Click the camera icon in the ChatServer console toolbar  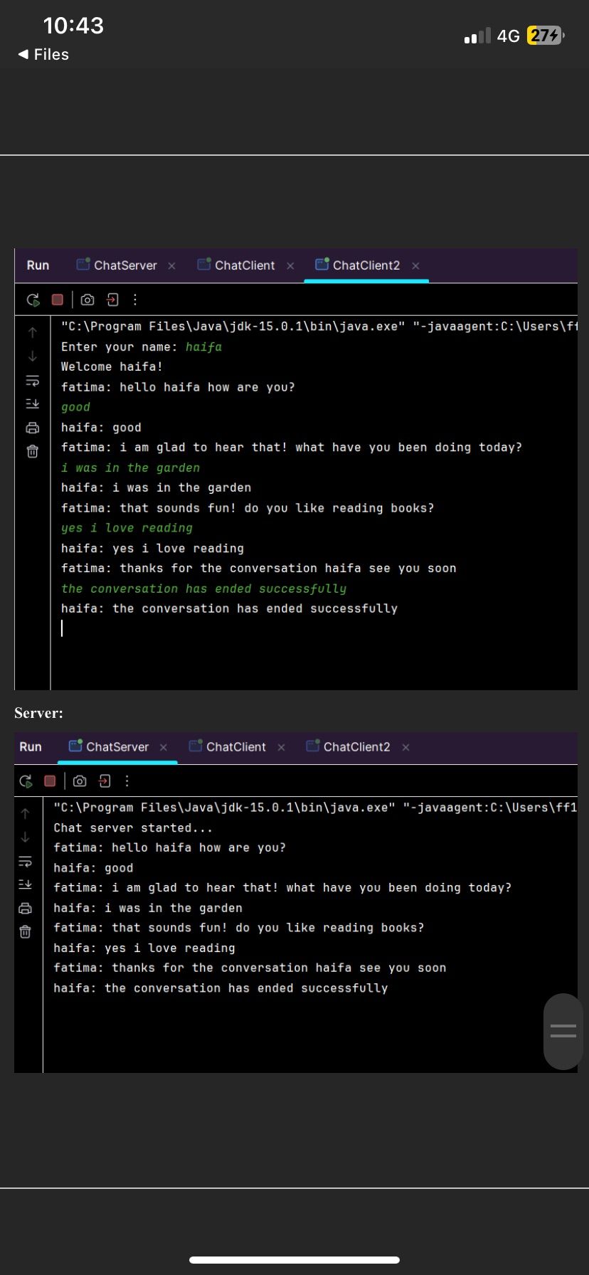click(x=80, y=781)
